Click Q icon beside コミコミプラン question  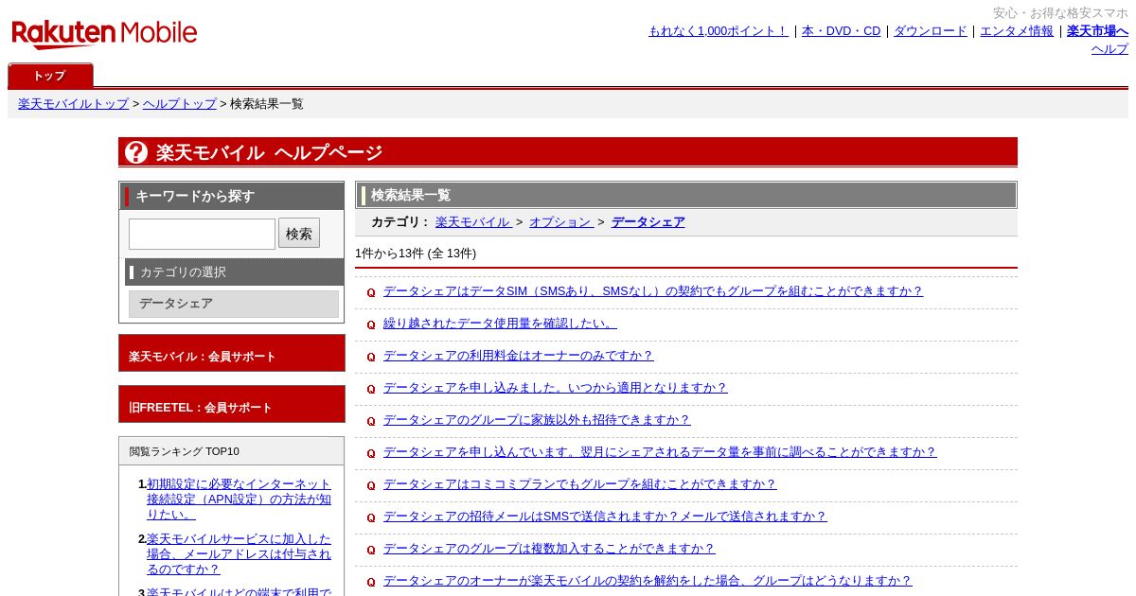coord(371,485)
